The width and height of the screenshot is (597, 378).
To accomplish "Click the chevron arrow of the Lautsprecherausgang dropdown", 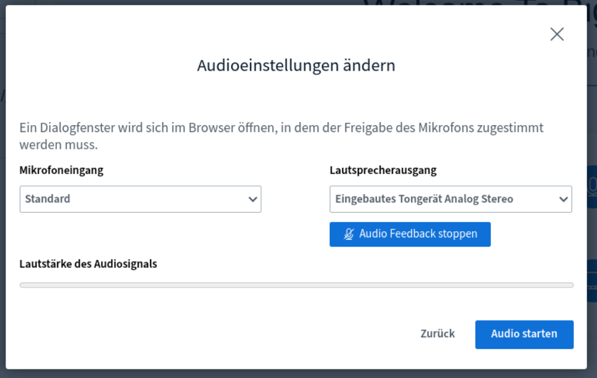I will click(563, 200).
